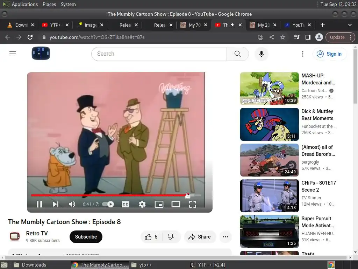Toggle the autoplay switch
Viewport: 358px width, 269px height.
(108, 204)
